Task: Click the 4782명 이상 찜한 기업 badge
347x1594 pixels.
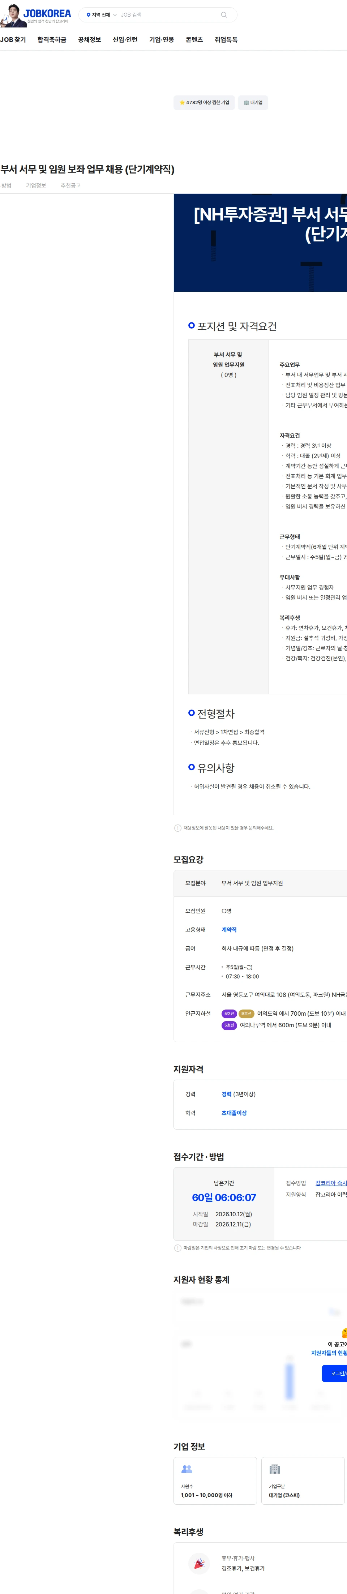Action: pyautogui.click(x=204, y=103)
